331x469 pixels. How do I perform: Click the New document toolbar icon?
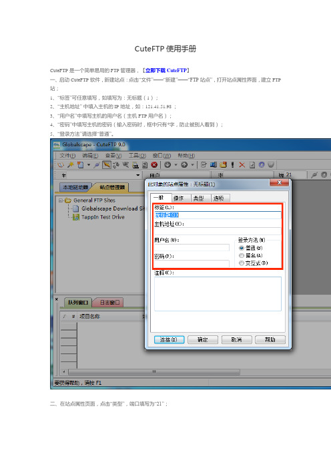pyautogui.click(x=80, y=164)
